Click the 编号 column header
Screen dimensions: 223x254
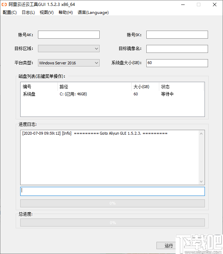click(39, 87)
